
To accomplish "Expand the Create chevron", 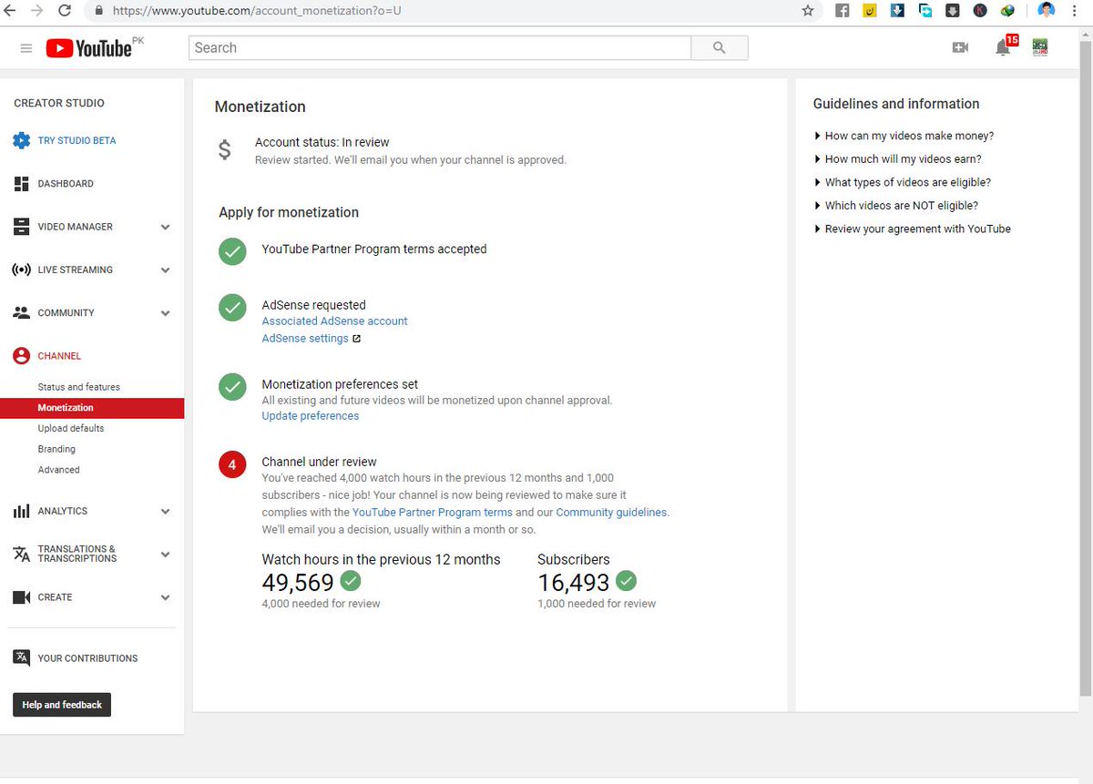I will coord(165,598).
